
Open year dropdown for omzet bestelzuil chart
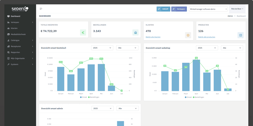(102, 48)
